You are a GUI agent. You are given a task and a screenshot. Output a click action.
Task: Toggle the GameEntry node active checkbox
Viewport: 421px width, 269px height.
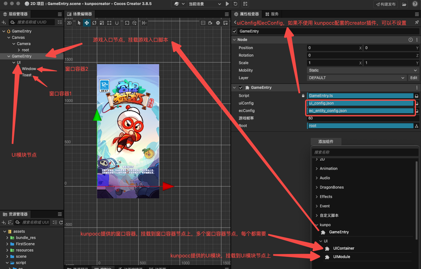(234, 31)
